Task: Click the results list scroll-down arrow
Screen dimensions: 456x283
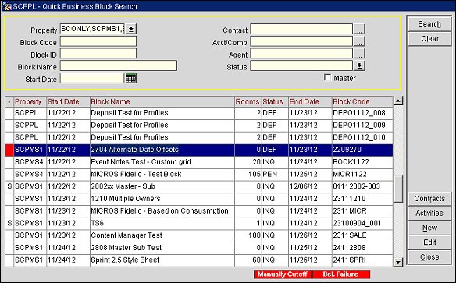Action: tap(398, 263)
